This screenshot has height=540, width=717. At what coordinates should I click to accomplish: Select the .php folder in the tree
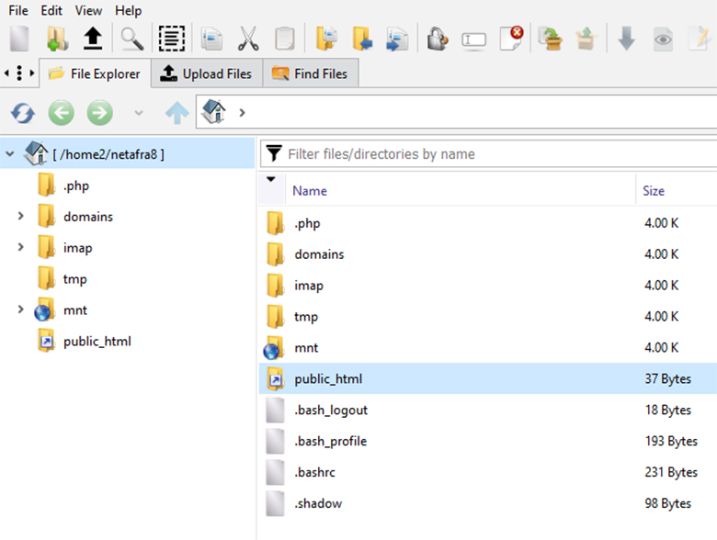(x=76, y=186)
